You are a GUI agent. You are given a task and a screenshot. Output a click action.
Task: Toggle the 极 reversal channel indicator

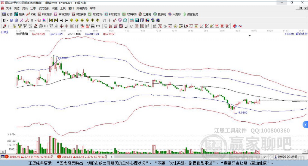pos(39,20)
